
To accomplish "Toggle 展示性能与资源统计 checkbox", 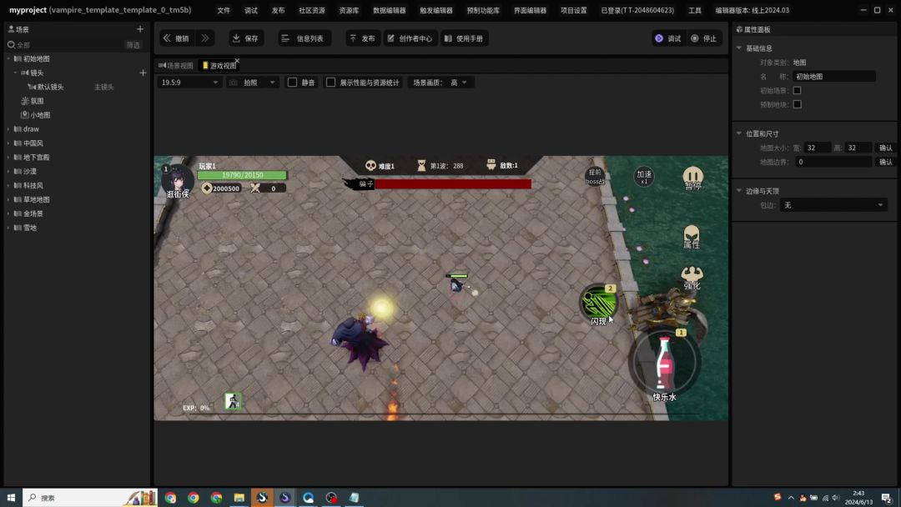I will coord(331,83).
